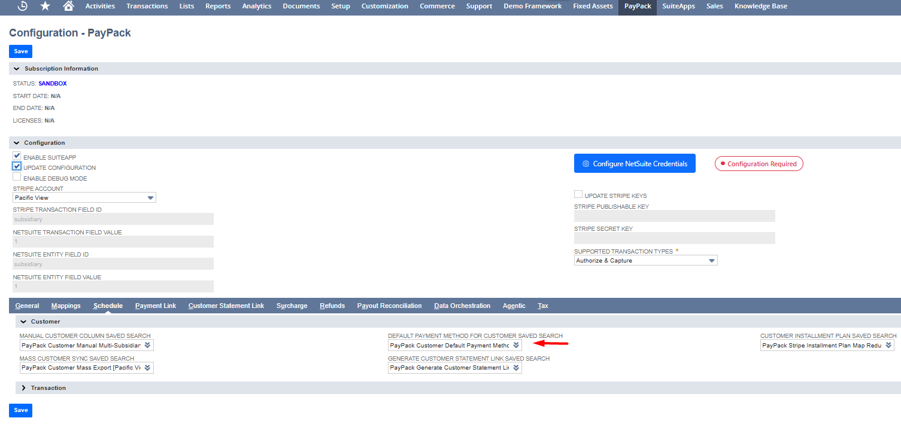Screen dimensions: 901x424
Task: Enable Debug Mode checkbox
Action: (x=17, y=177)
